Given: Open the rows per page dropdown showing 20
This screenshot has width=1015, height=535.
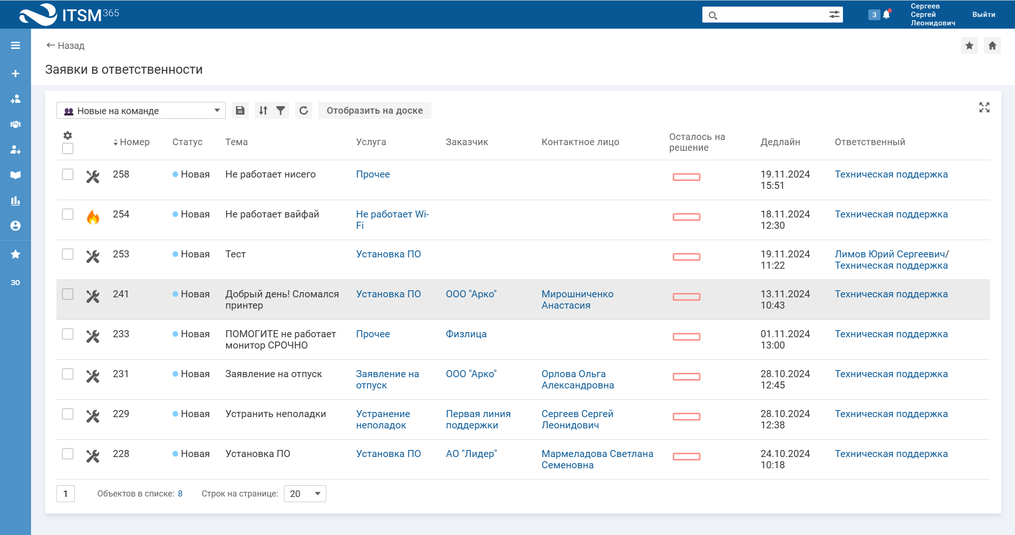Looking at the screenshot, I should pos(305,494).
